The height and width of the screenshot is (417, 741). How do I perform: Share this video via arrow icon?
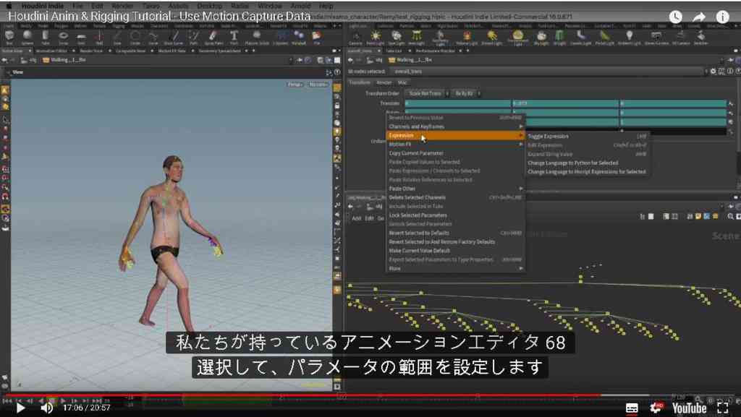point(698,17)
